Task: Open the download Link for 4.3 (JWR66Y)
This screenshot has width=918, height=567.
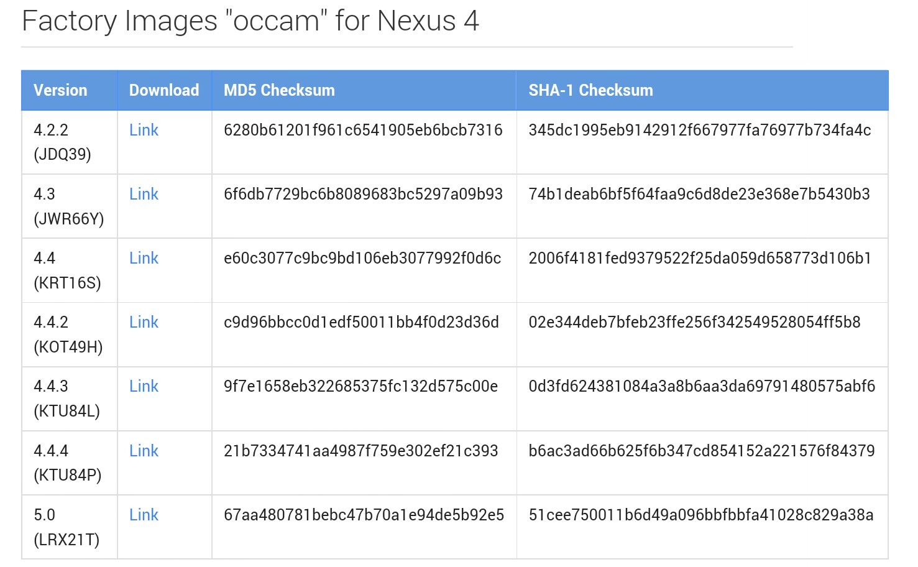Action: [x=144, y=194]
